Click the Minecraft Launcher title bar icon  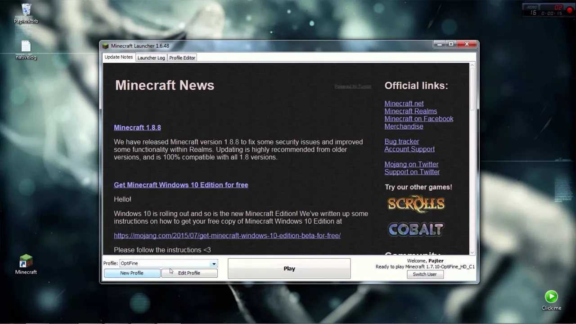click(x=106, y=46)
